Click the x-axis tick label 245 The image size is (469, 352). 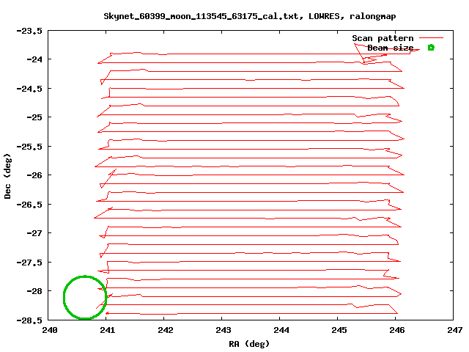click(339, 330)
